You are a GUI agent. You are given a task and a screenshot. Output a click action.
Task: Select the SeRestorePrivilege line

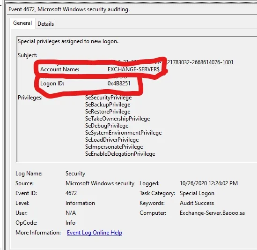coord(108,112)
